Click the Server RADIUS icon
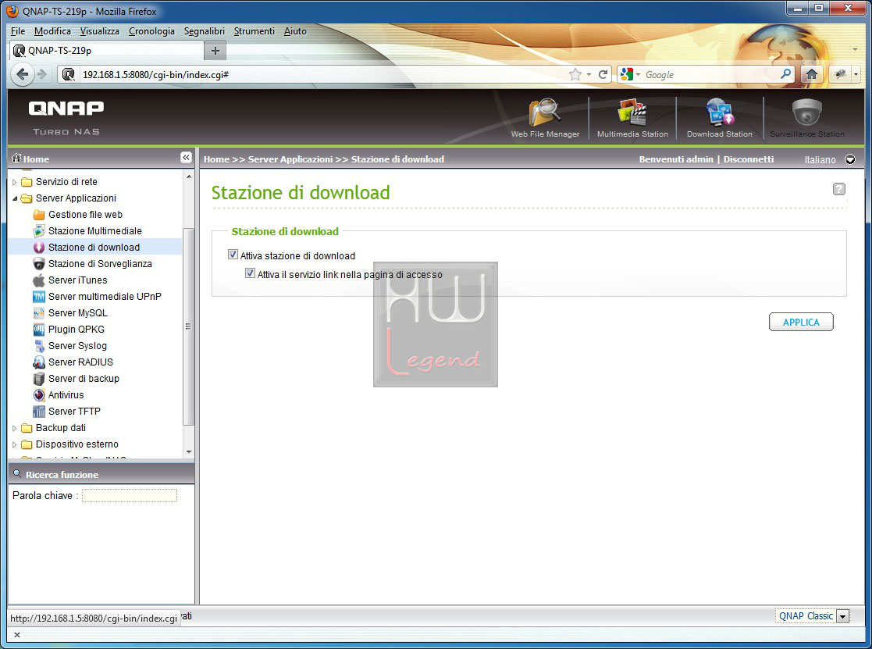Screen dimensions: 872x649 (39, 362)
